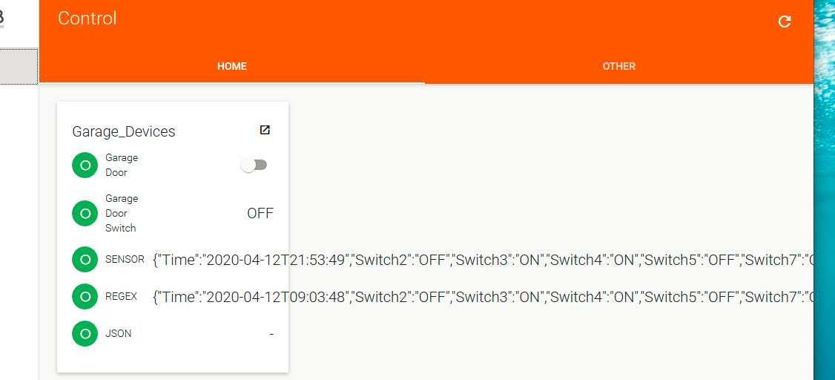Click the JSON item label
The width and height of the screenshot is (835, 380).
[x=119, y=334]
